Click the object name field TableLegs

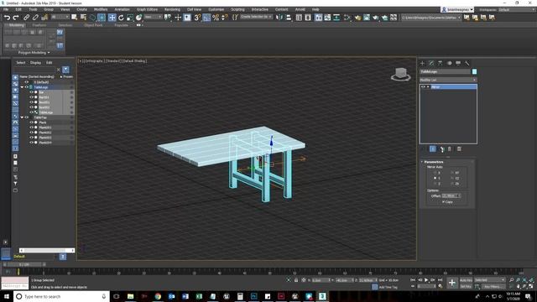(x=445, y=71)
